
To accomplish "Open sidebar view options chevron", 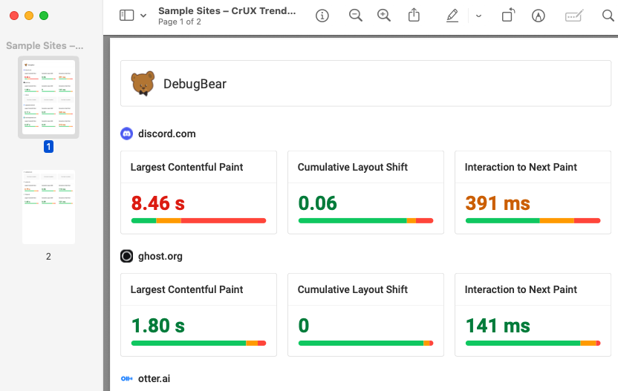I will click(143, 16).
